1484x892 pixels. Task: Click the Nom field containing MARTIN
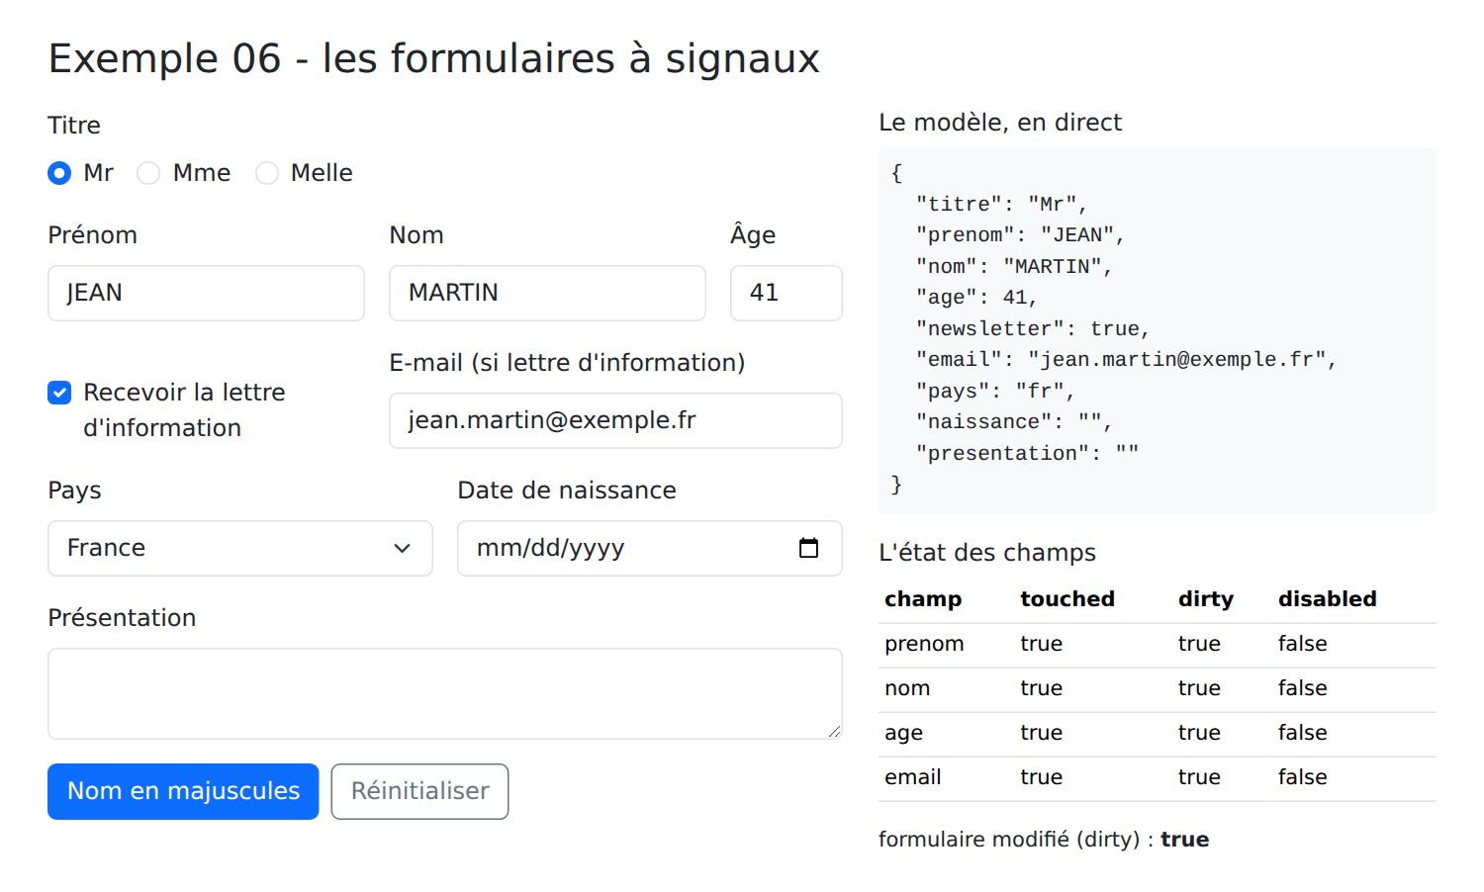point(547,293)
